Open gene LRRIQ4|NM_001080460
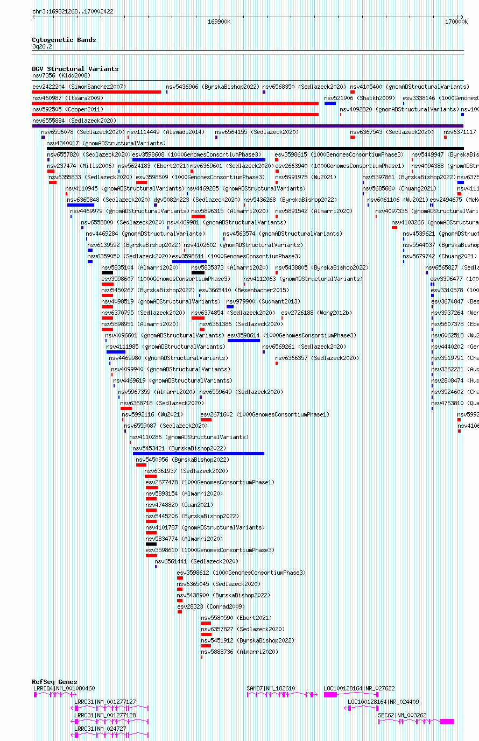 [64, 688]
